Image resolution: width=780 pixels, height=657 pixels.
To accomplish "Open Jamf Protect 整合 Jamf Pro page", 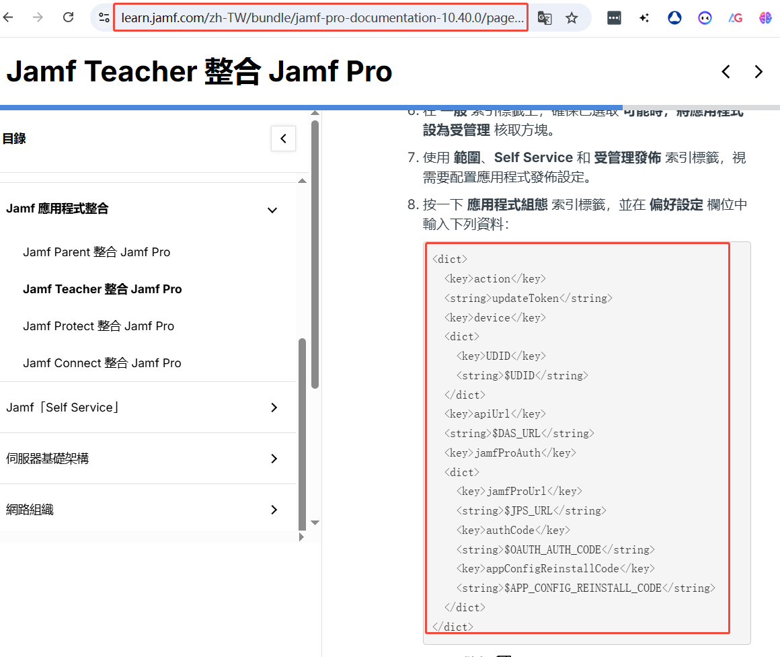I will pos(98,326).
